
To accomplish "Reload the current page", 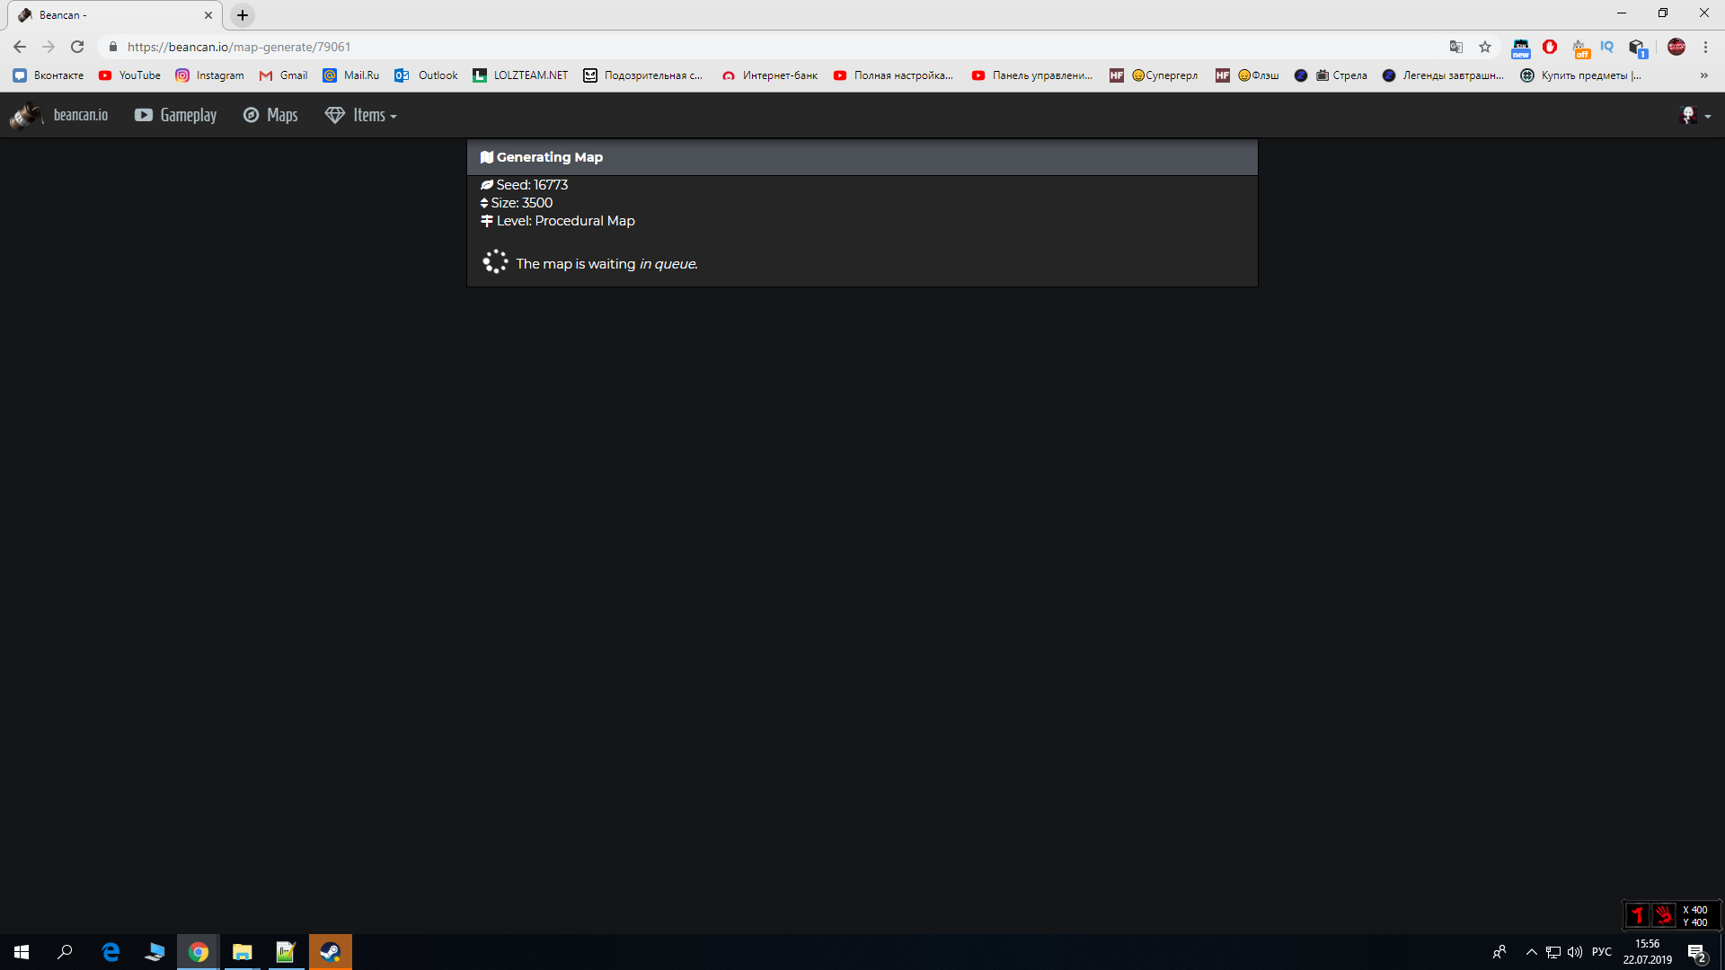I will coord(77,47).
